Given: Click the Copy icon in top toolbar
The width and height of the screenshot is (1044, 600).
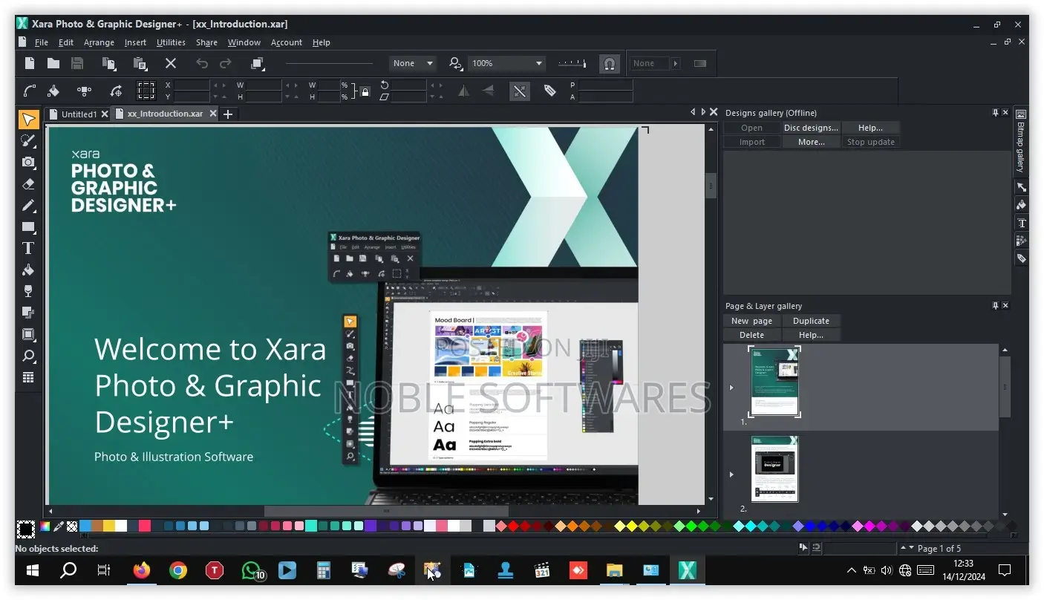Looking at the screenshot, I should [108, 63].
